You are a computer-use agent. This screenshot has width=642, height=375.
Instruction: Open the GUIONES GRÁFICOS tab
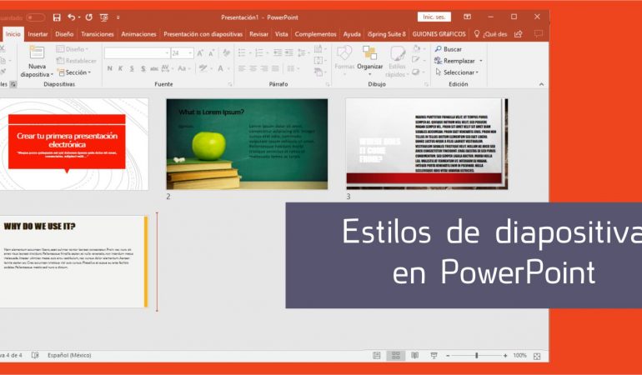click(x=439, y=34)
